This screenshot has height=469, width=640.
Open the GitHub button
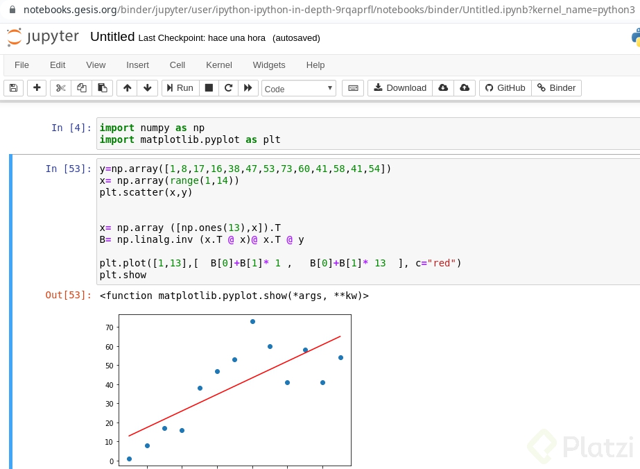click(x=505, y=88)
